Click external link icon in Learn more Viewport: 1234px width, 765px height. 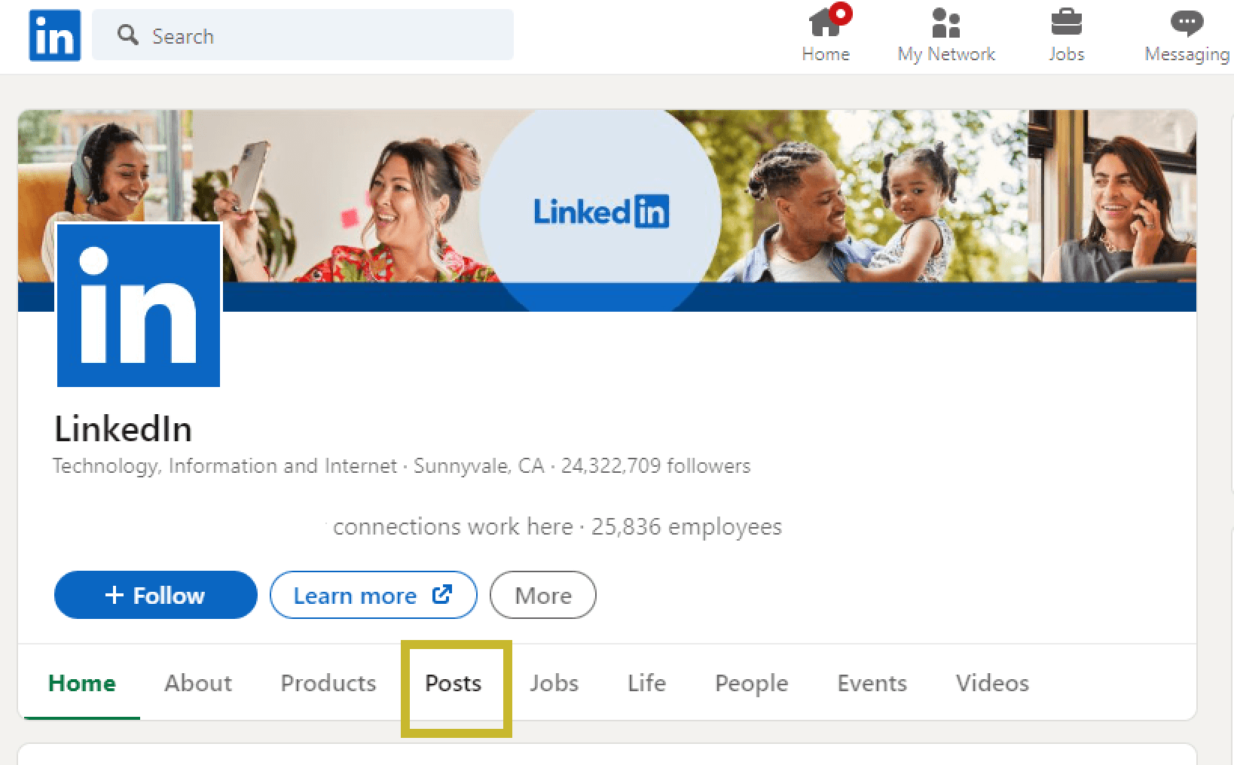tap(442, 594)
